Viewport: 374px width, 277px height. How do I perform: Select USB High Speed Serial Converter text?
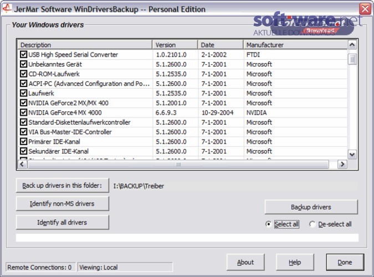coord(73,55)
